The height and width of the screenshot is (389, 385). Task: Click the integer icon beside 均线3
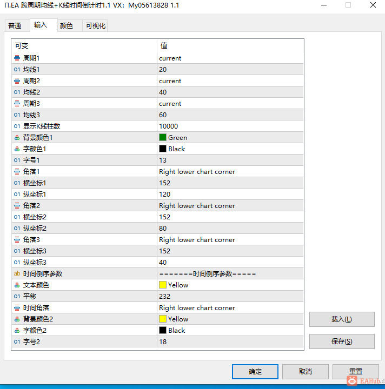click(17, 115)
